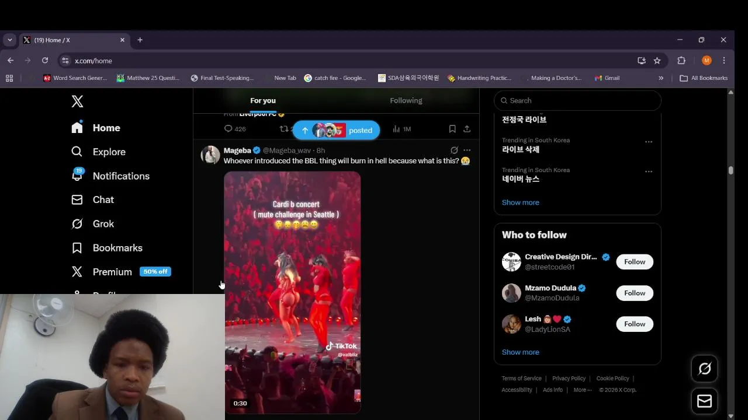Open the Chat section
This screenshot has width=748, height=420.
tap(92, 199)
